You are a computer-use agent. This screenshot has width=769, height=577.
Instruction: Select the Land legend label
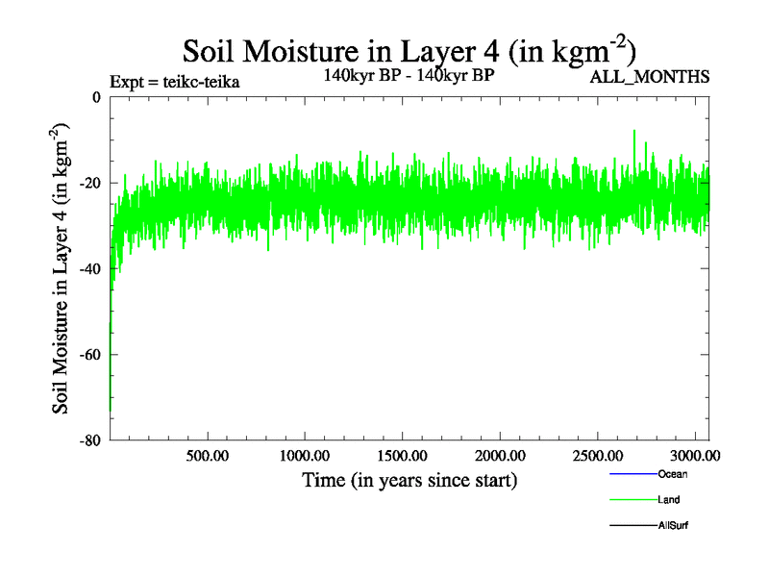670,500
